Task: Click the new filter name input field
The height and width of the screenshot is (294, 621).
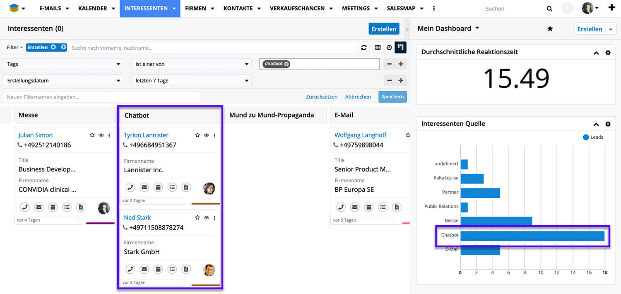Action: coord(101,97)
